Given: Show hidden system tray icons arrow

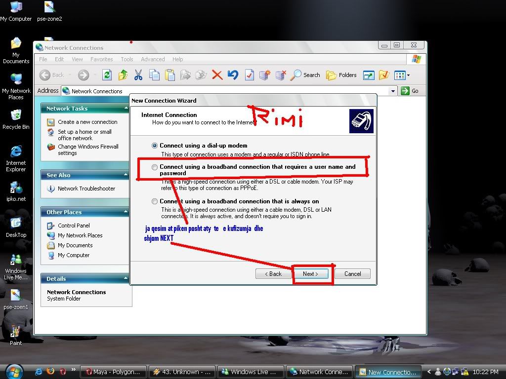Looking at the screenshot, I should 429,372.
